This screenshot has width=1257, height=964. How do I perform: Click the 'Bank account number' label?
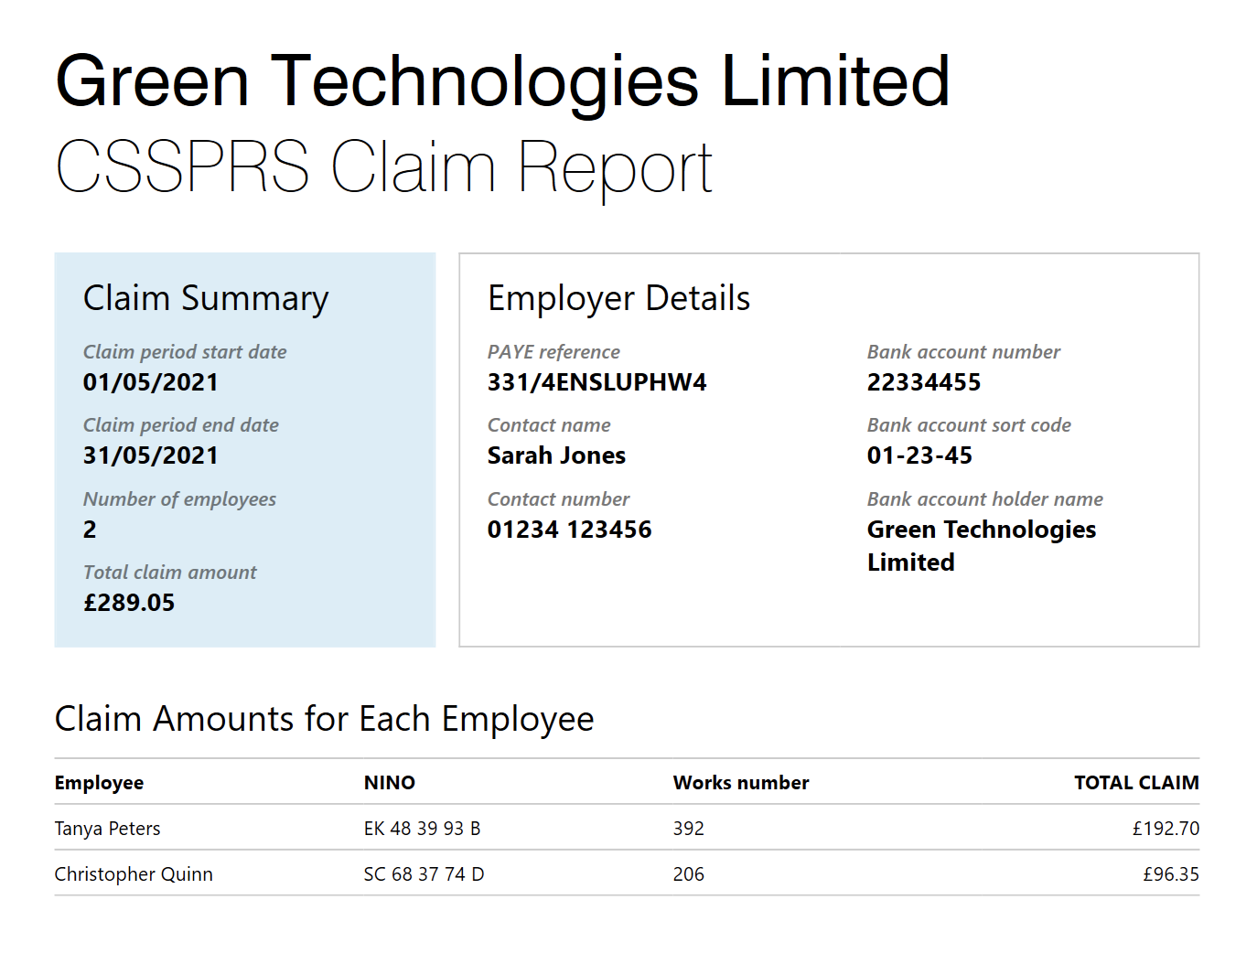[963, 352]
